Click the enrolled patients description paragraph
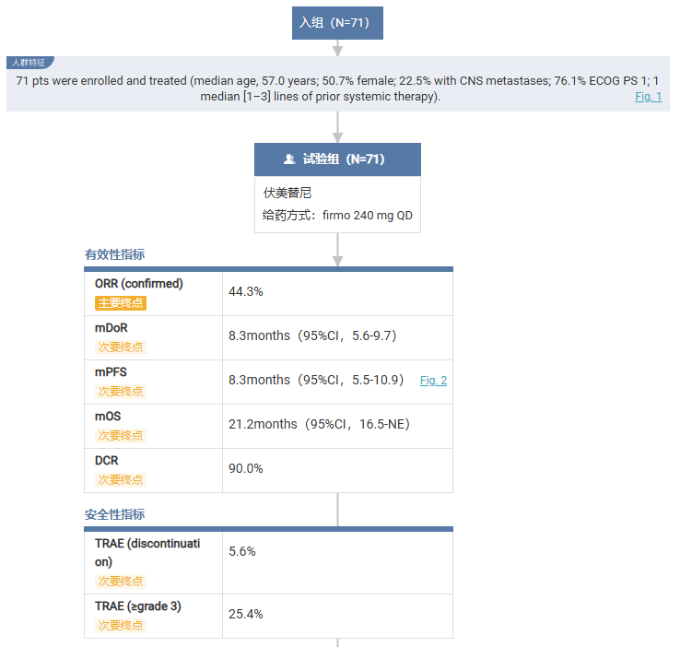This screenshot has width=680, height=647. [x=337, y=88]
